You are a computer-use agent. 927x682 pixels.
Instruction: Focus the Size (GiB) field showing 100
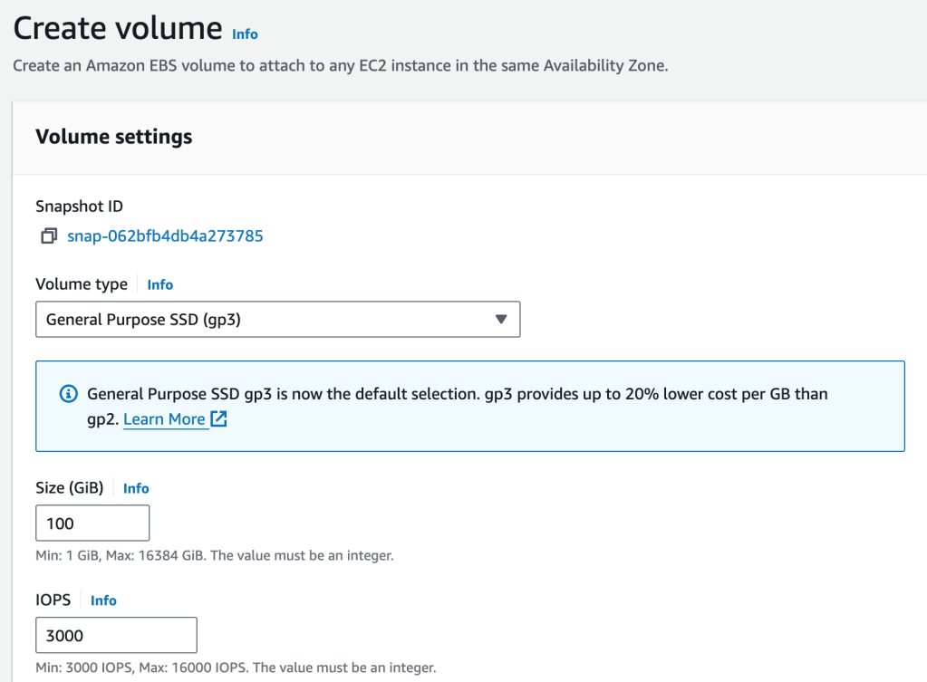coord(92,524)
